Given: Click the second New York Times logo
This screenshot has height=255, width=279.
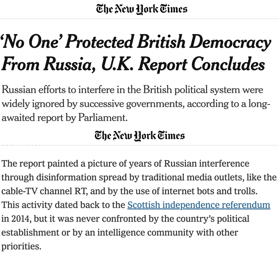Looking at the screenshot, I should [x=140, y=136].
